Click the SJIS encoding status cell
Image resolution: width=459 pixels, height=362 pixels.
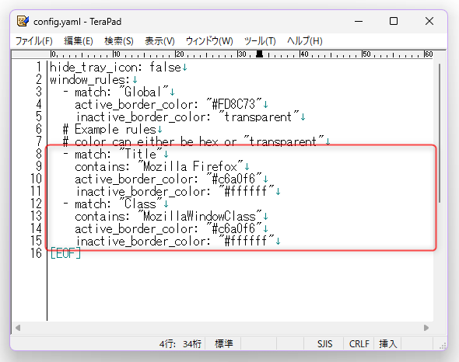click(324, 343)
